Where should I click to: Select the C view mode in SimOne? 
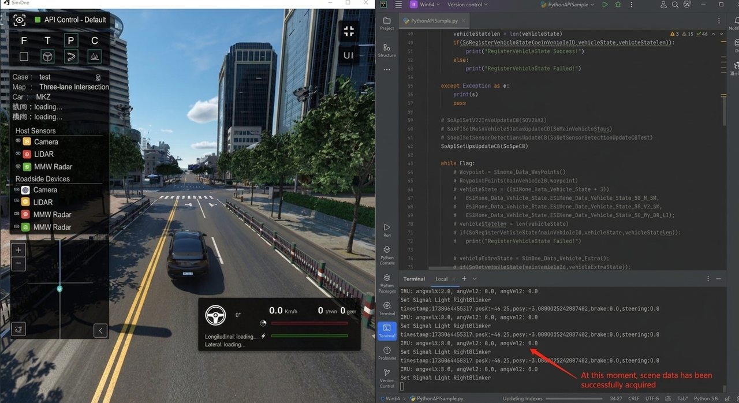[95, 41]
